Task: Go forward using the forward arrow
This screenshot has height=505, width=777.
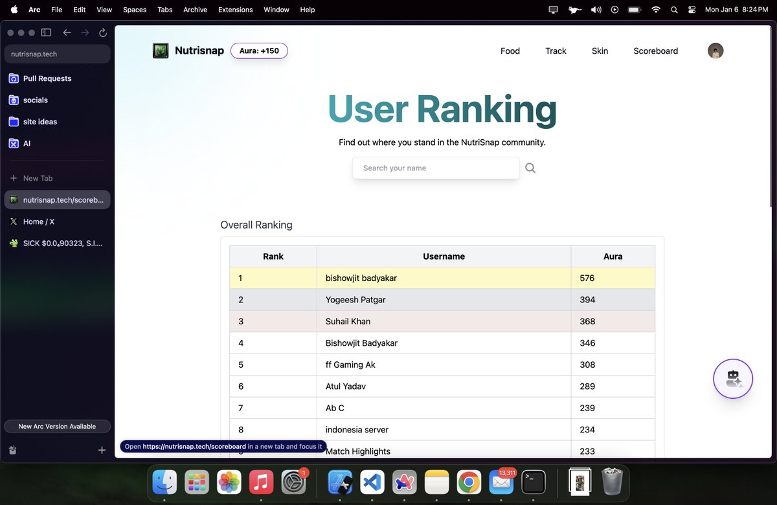Action: [85, 32]
